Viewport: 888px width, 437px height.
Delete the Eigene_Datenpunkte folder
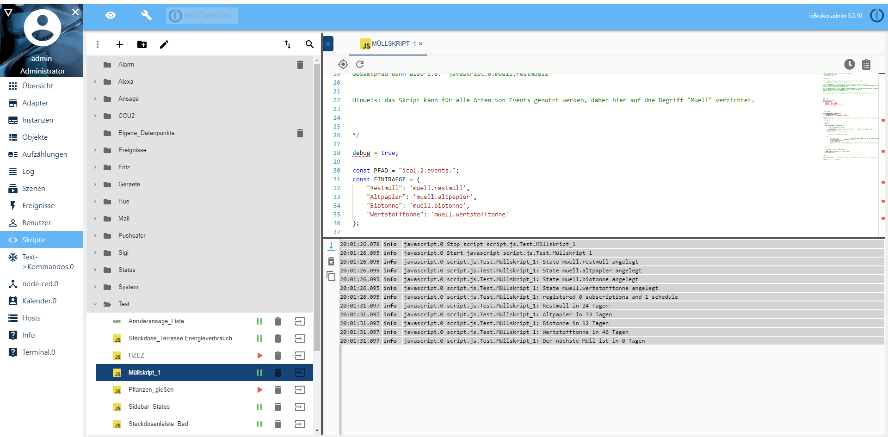point(300,133)
